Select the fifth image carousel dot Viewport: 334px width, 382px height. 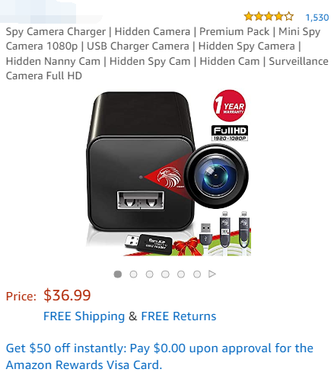pos(181,274)
